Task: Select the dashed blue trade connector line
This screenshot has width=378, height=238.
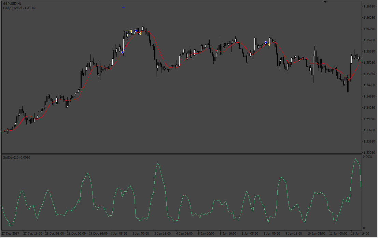Action: pos(127,42)
